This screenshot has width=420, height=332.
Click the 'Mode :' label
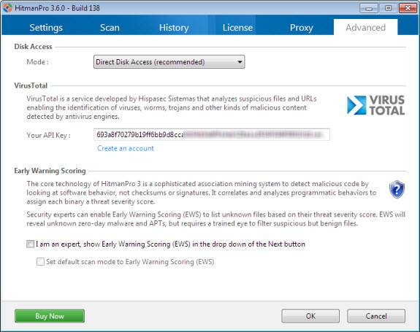click(37, 62)
